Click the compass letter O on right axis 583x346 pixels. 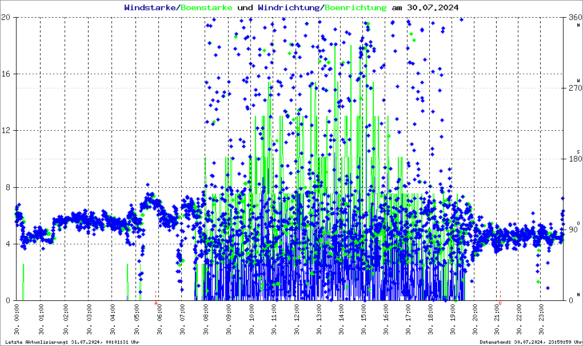[x=578, y=223]
